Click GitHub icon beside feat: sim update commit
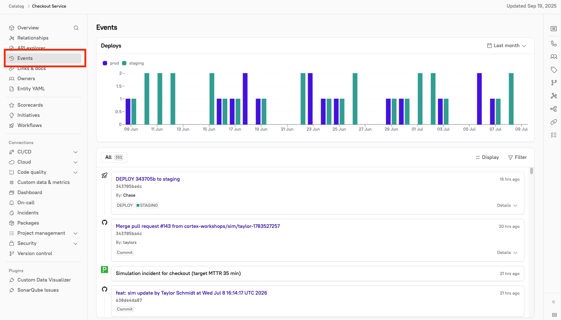Viewport: 561px width, 320px height. tap(105, 289)
